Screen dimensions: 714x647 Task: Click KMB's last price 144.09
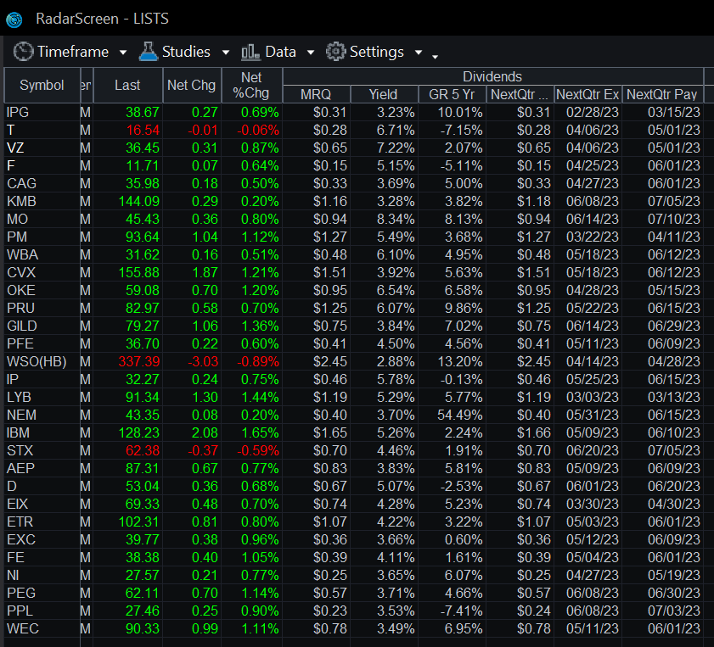(139, 201)
